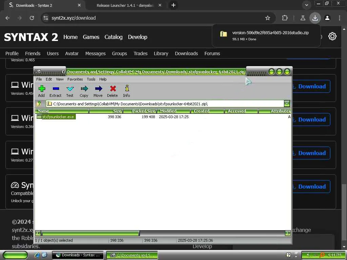Click the SYNTAX 2 site logo

[x=31, y=37]
